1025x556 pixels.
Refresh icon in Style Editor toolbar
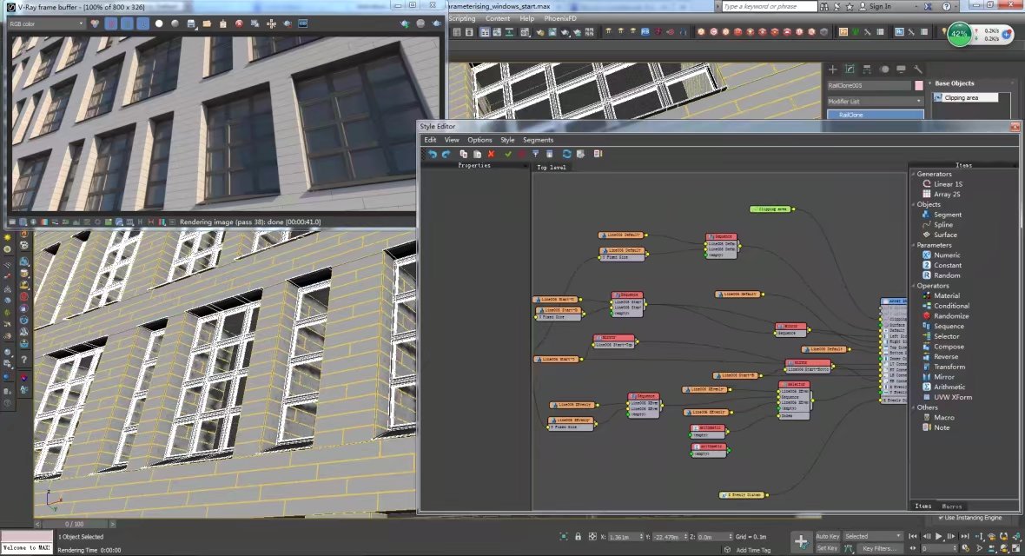(x=566, y=154)
